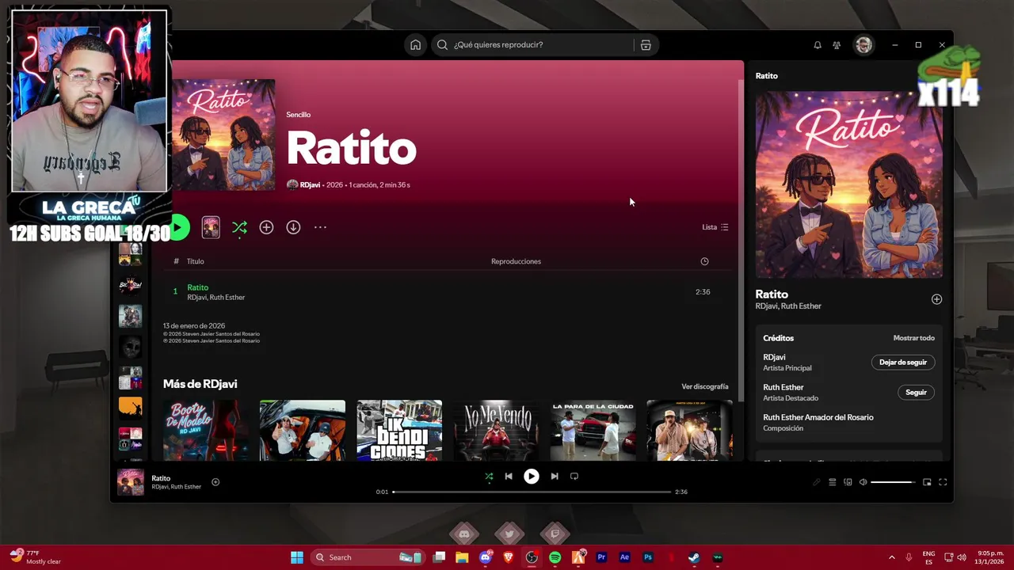The height and width of the screenshot is (570, 1014).
Task: Open Booty De Modelo album thumbnail
Action: coord(205,430)
